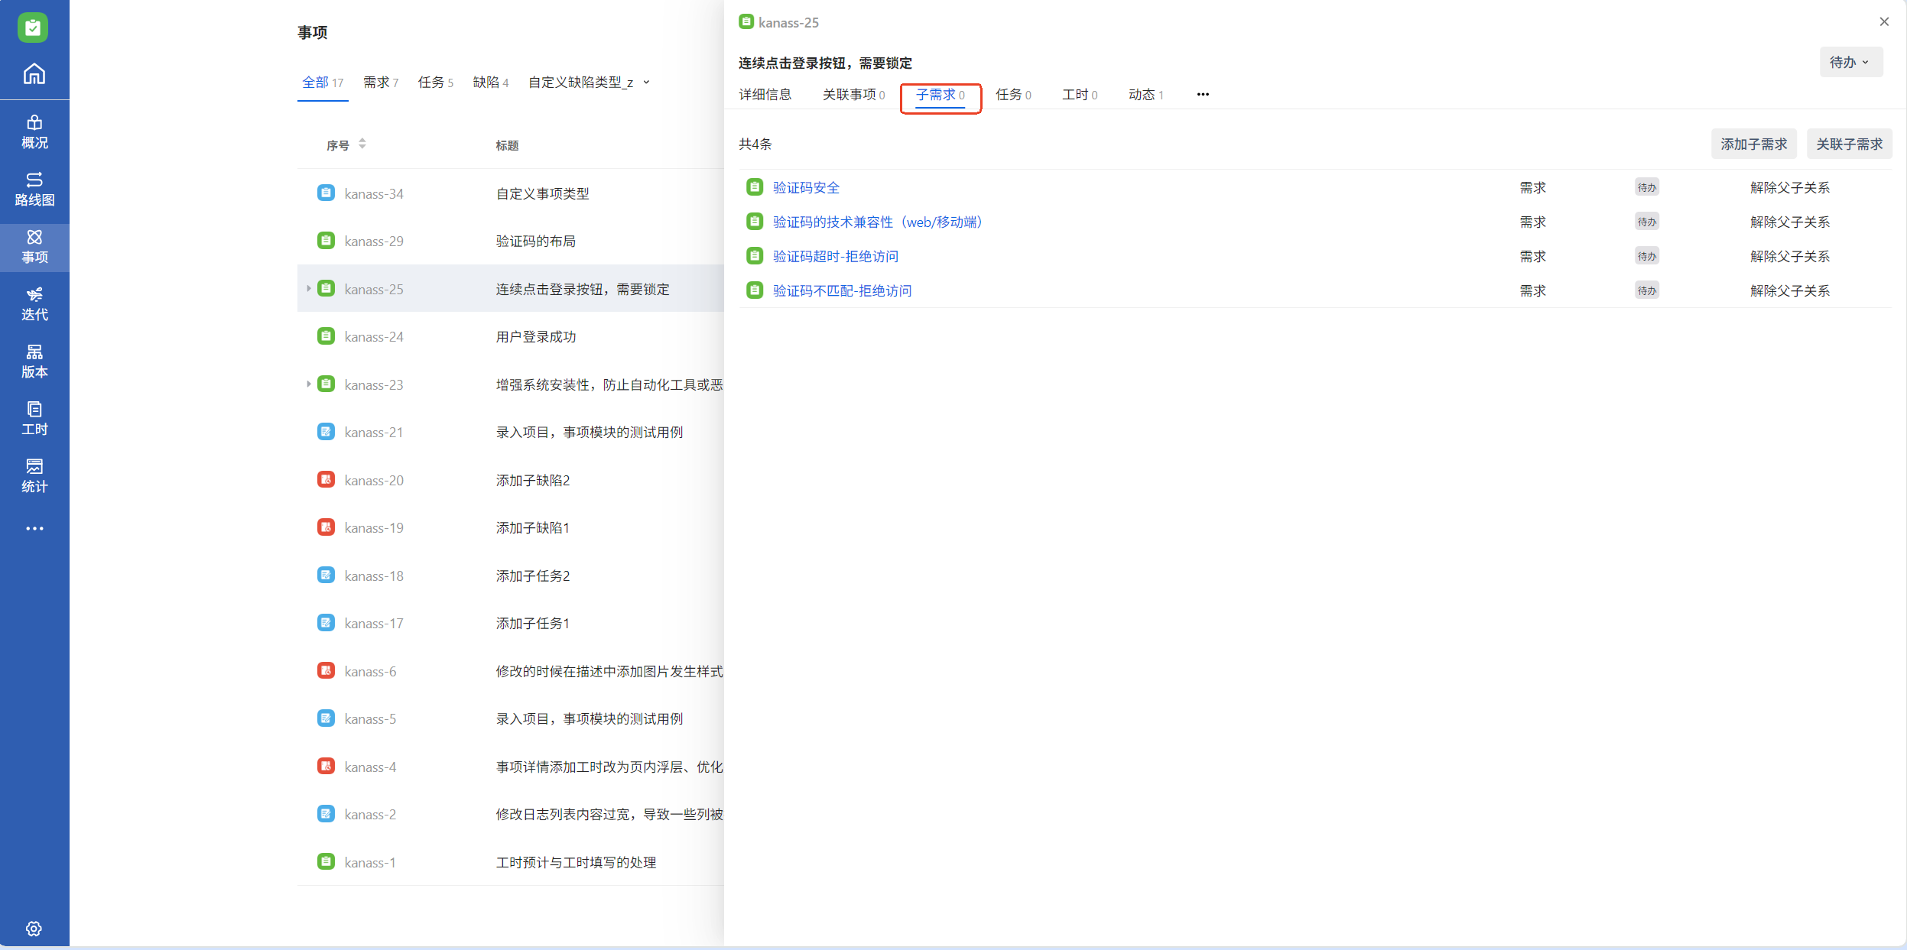Click sidebar more options ellipsis

coord(34,528)
